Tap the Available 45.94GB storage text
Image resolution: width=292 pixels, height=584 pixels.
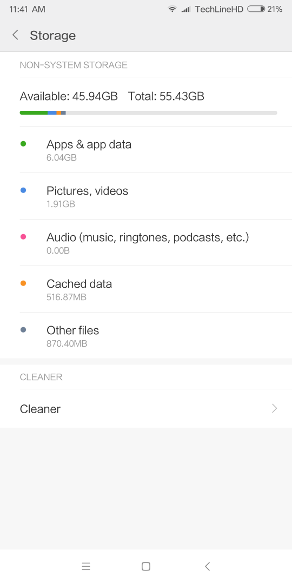(69, 97)
